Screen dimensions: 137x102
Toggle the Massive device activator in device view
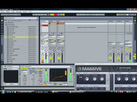4,67
